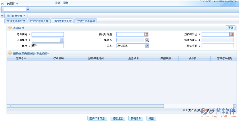The image size is (239, 121).
Task: Collapse the left sidebar with double-arrow icon
Action: point(2,15)
